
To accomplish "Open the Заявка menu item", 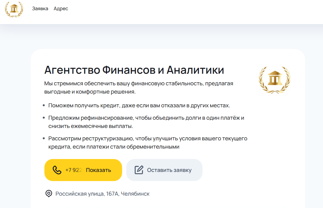I will (x=40, y=9).
